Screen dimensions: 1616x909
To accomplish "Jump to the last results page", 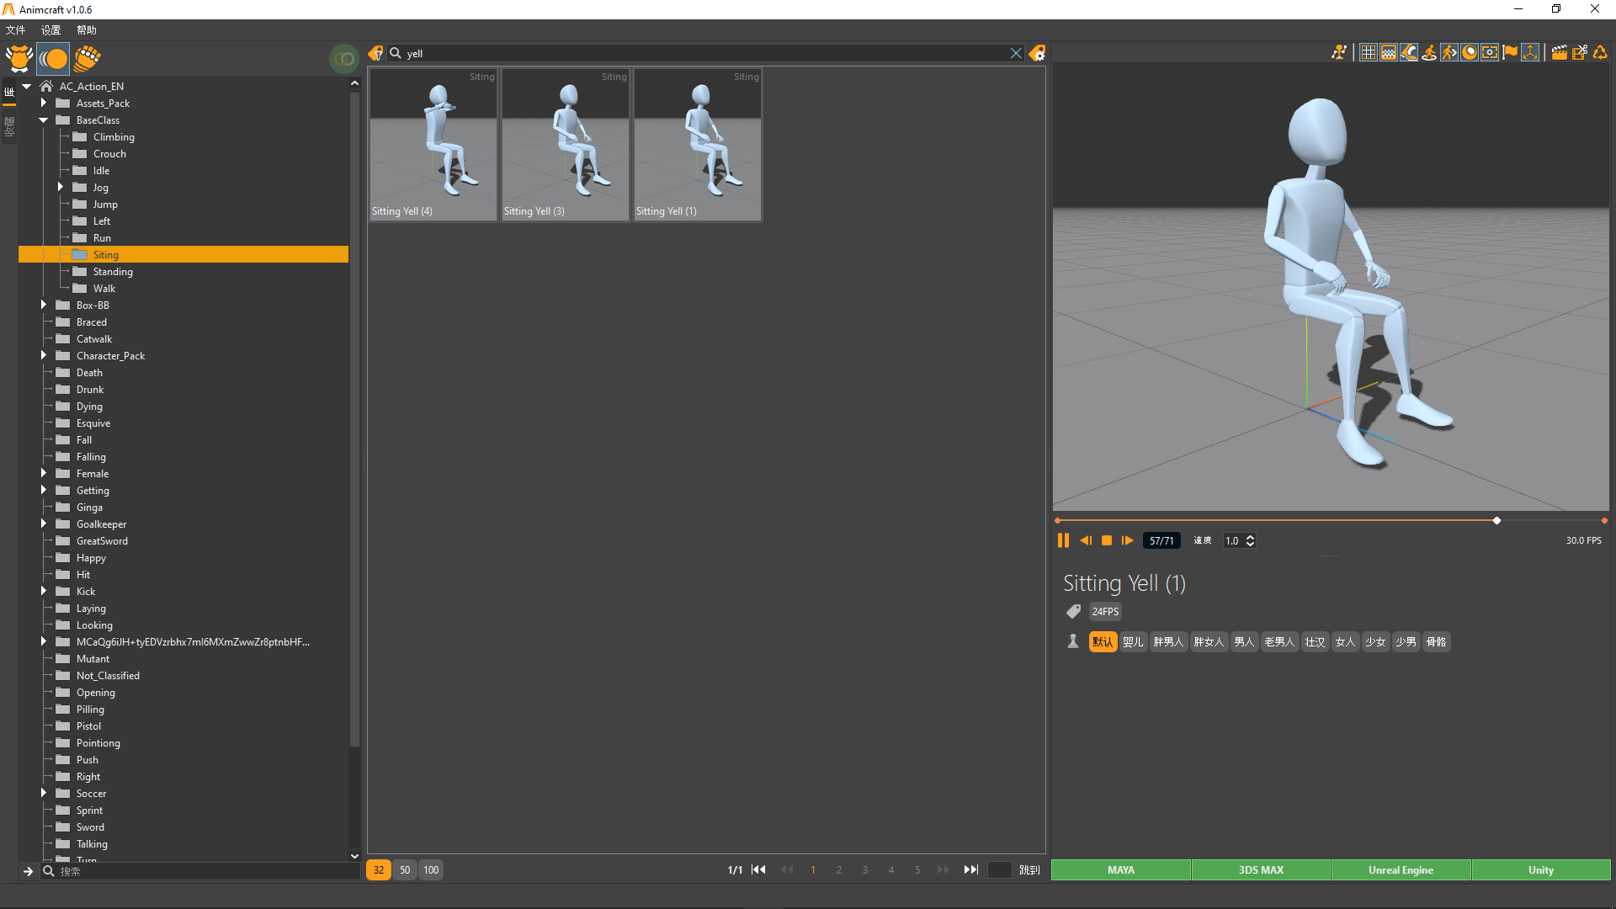I will [970, 869].
